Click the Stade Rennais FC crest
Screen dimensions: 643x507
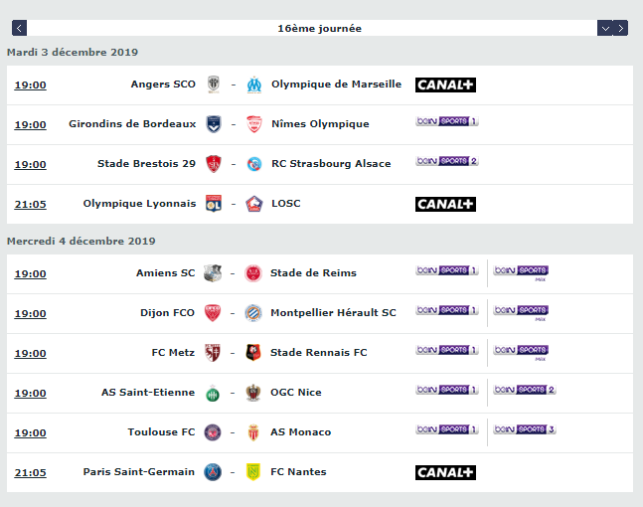click(253, 353)
